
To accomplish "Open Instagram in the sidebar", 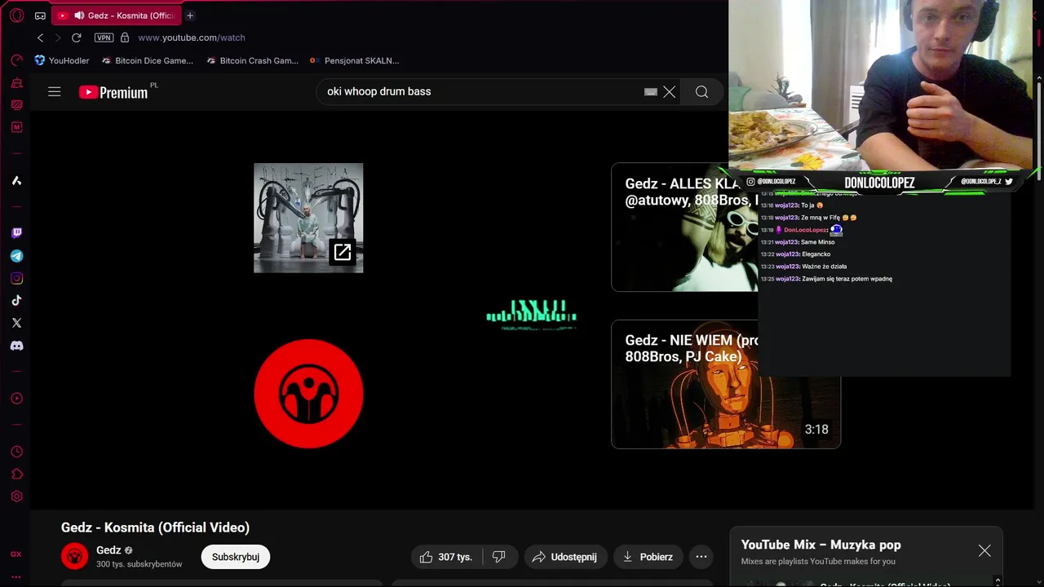I will click(x=16, y=278).
